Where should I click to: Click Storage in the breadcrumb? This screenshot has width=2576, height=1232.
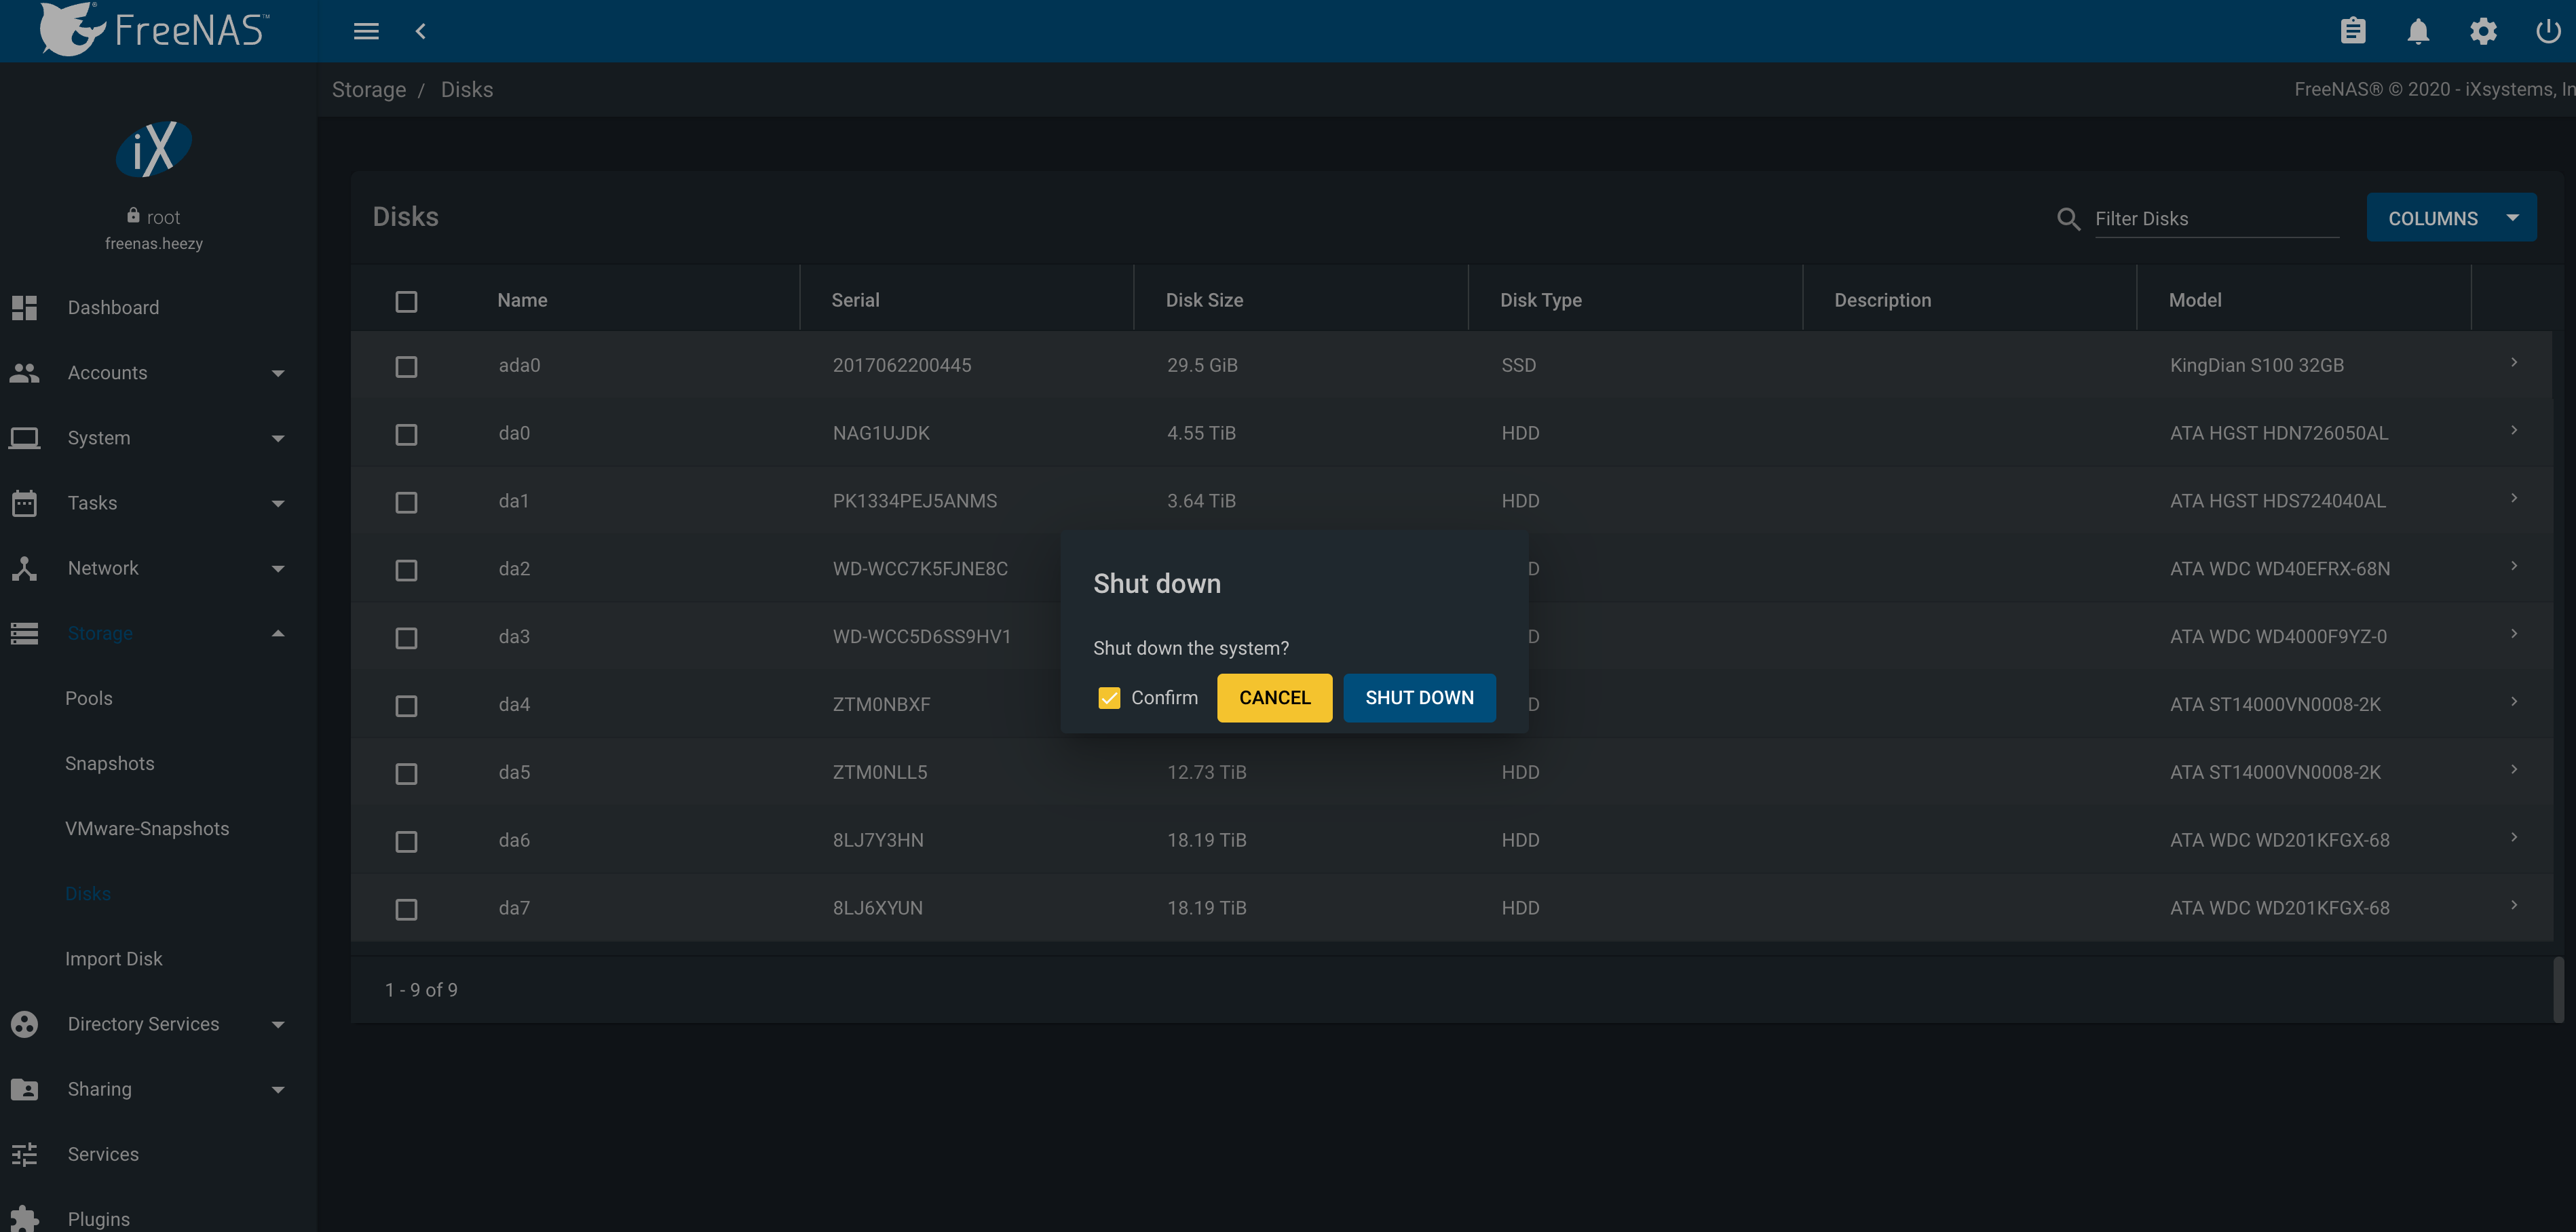point(369,89)
